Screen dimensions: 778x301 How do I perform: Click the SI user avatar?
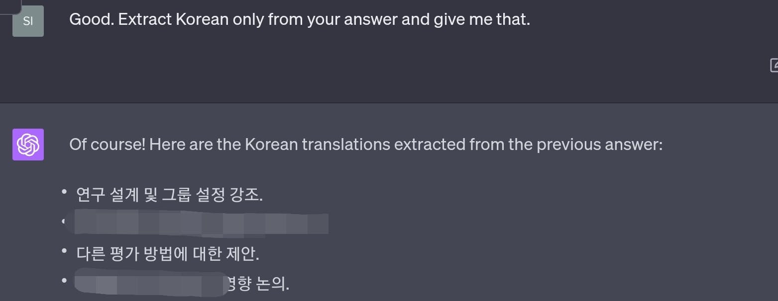click(x=28, y=21)
